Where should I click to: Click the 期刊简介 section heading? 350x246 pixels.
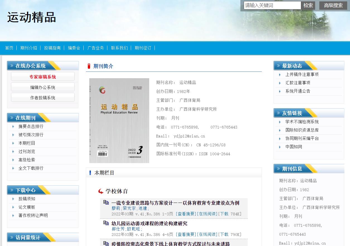tap(103, 66)
